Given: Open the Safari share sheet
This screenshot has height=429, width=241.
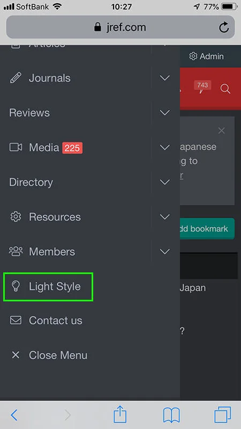Looking at the screenshot, I should [120, 414].
